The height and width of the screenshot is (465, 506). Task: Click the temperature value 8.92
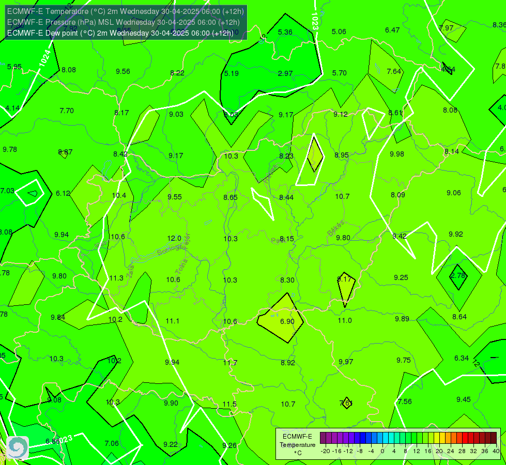[x=288, y=362]
